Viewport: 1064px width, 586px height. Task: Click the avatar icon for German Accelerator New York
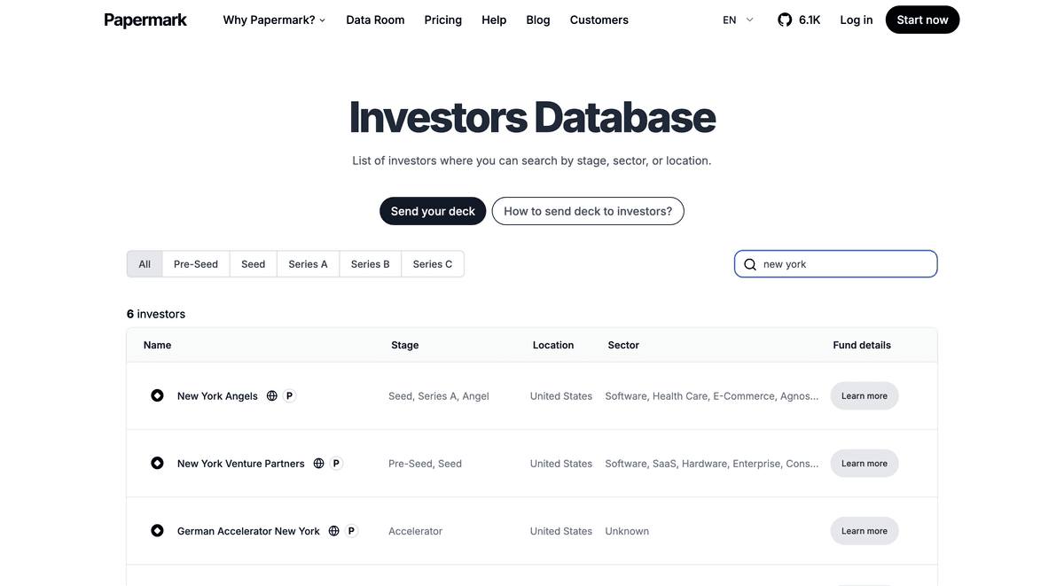pos(157,530)
